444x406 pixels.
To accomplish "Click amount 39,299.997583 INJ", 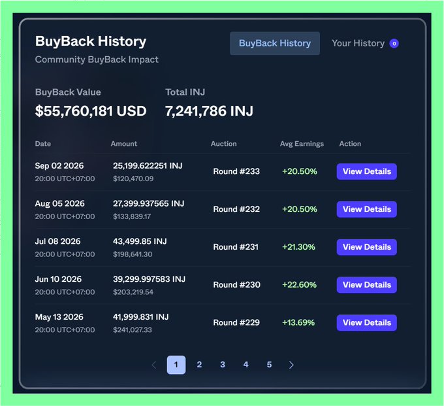I will (150, 279).
